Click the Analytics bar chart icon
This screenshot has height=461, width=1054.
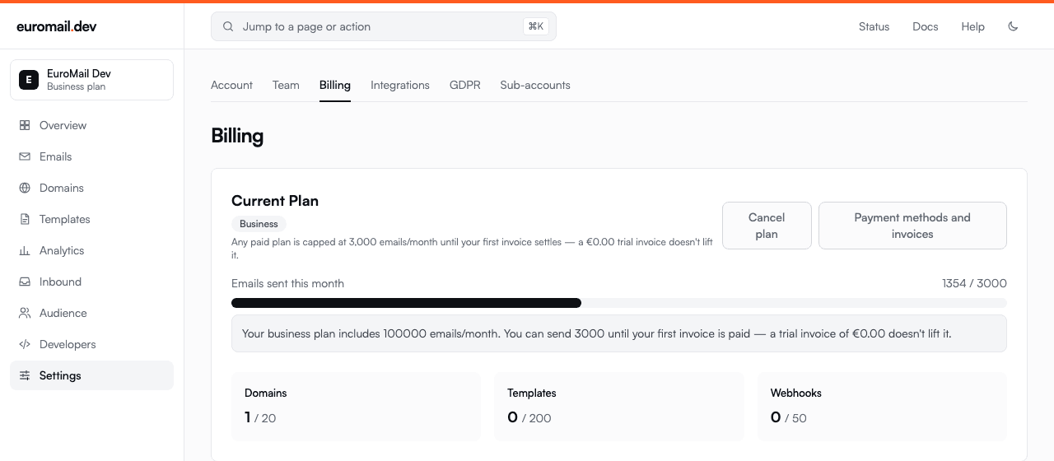tap(25, 250)
